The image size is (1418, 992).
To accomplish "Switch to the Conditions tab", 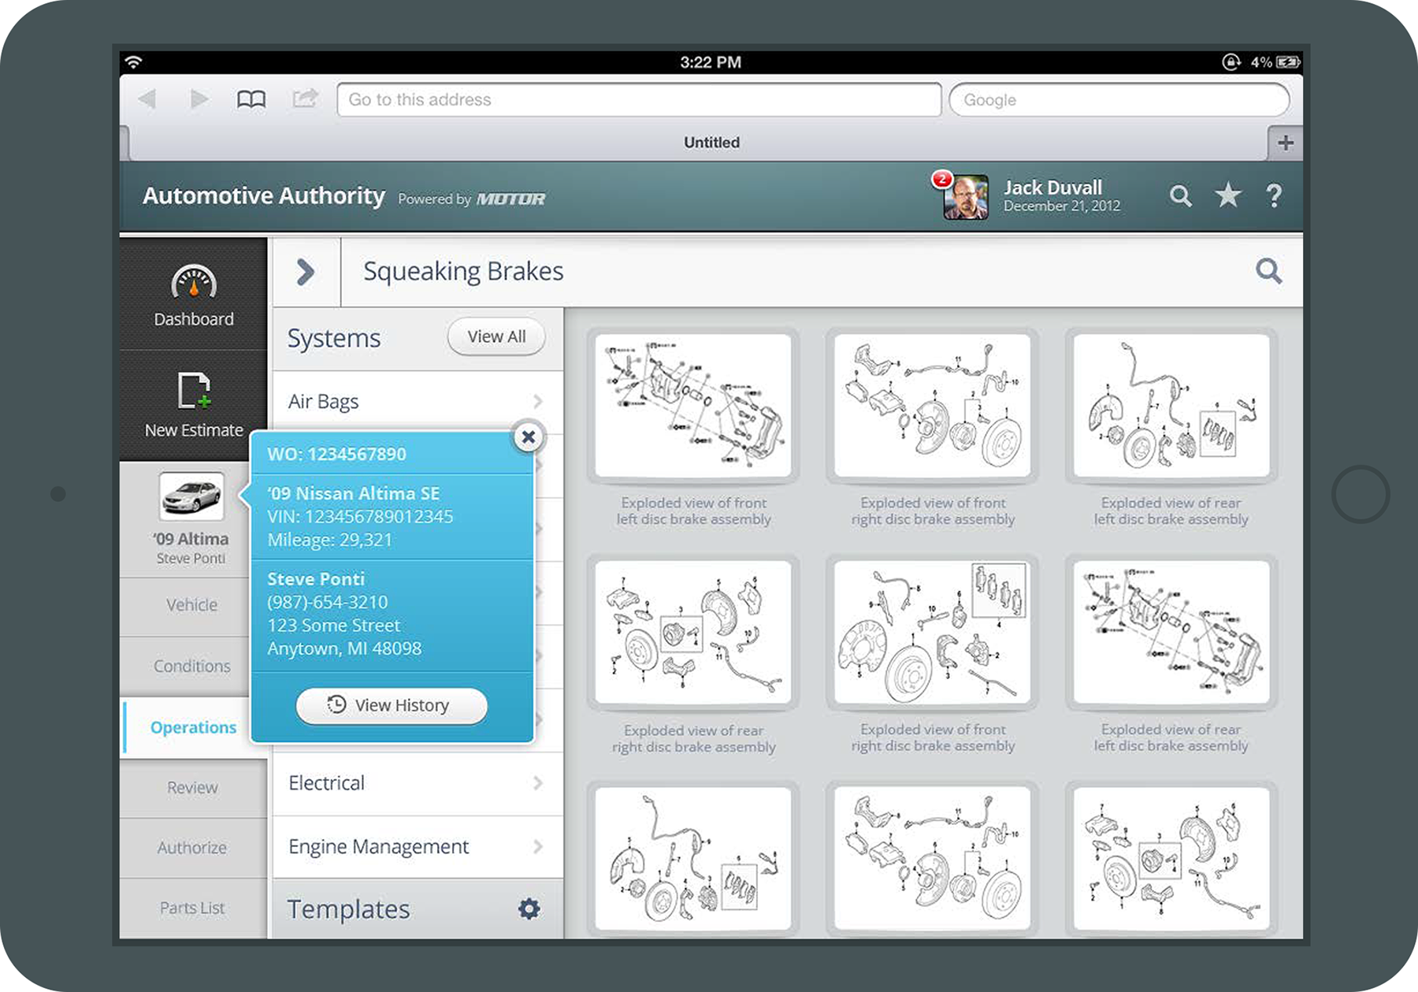I will pos(192,666).
